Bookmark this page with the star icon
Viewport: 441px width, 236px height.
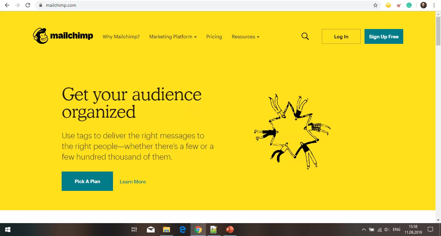(375, 5)
